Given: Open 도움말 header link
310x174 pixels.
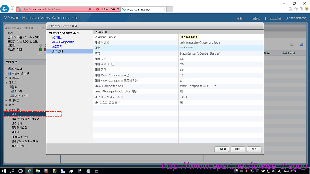Looking at the screenshot, I should pyautogui.click(x=256, y=18).
